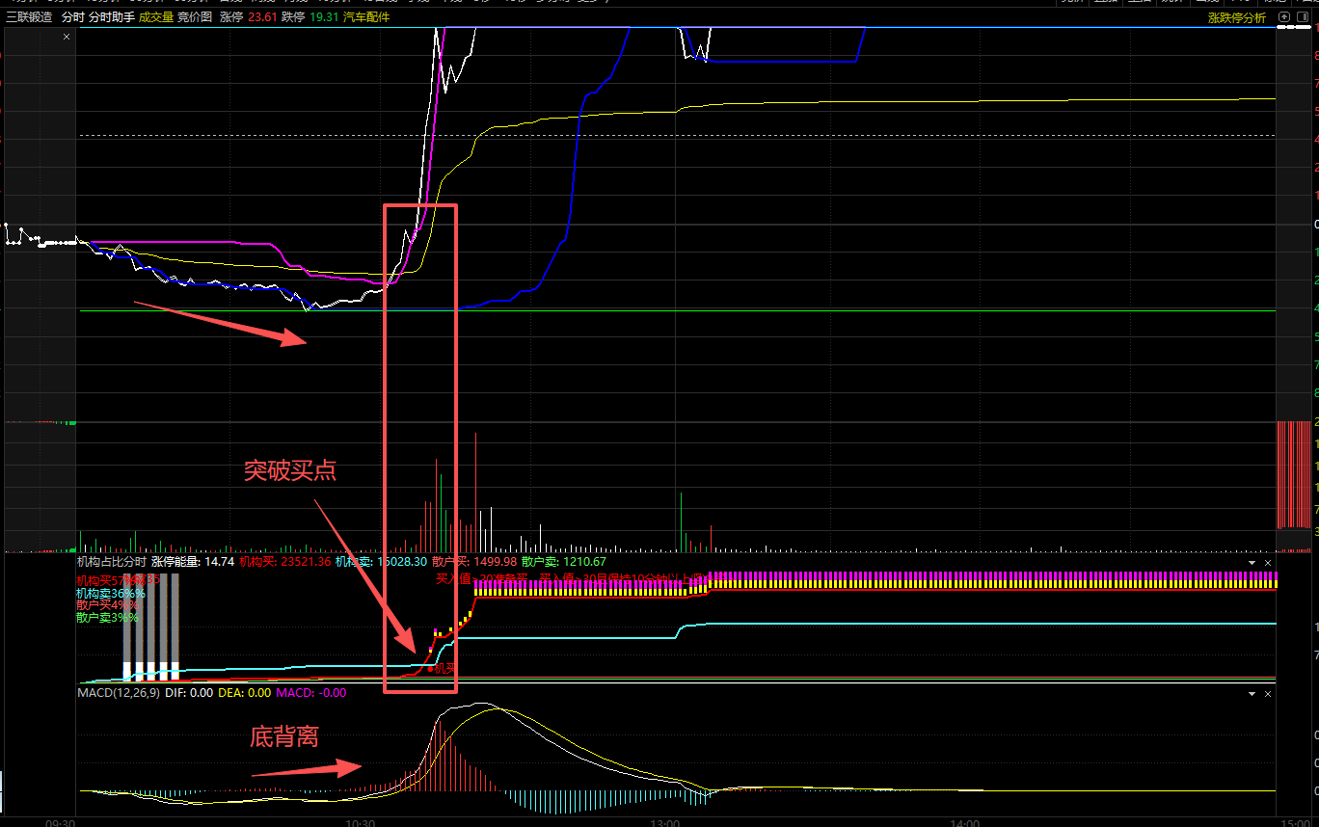Select the 机构占比分时 indicator title
Screen dimensions: 1319x827
111,562
